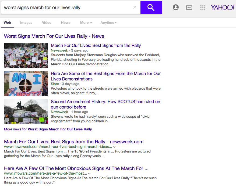Switch to the Images tab

(x=26, y=23)
